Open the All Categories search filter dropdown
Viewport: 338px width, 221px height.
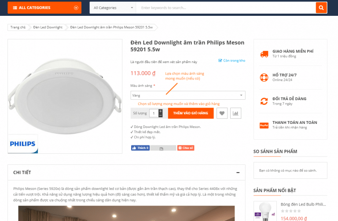click(113, 7)
